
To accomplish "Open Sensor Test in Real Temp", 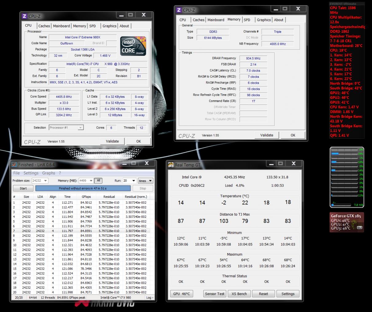I will [215, 294].
